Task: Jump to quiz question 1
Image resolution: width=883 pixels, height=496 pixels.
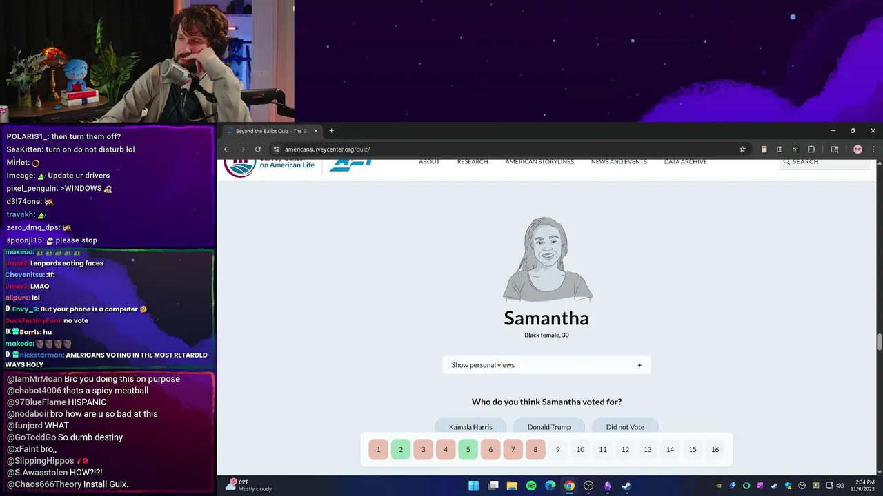Action: coord(378,450)
